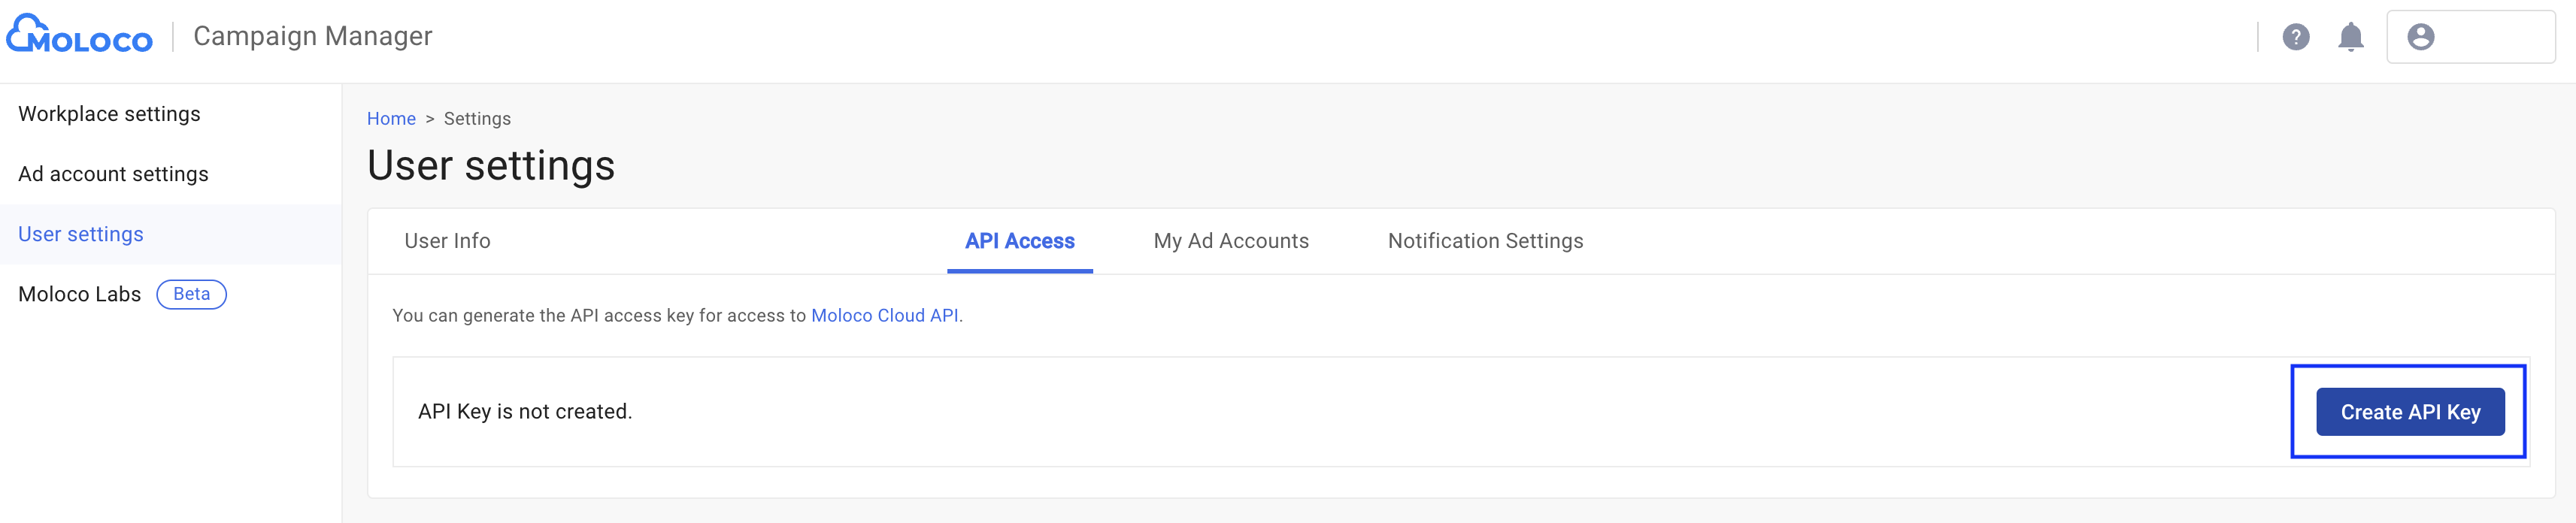Click the user account avatar icon
This screenshot has width=2576, height=523.
[2420, 37]
